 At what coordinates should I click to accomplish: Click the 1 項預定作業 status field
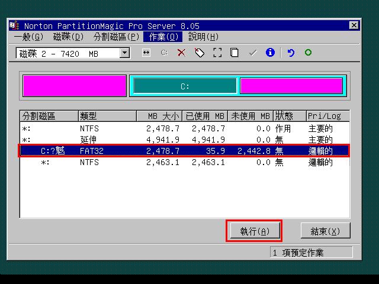click(x=311, y=253)
